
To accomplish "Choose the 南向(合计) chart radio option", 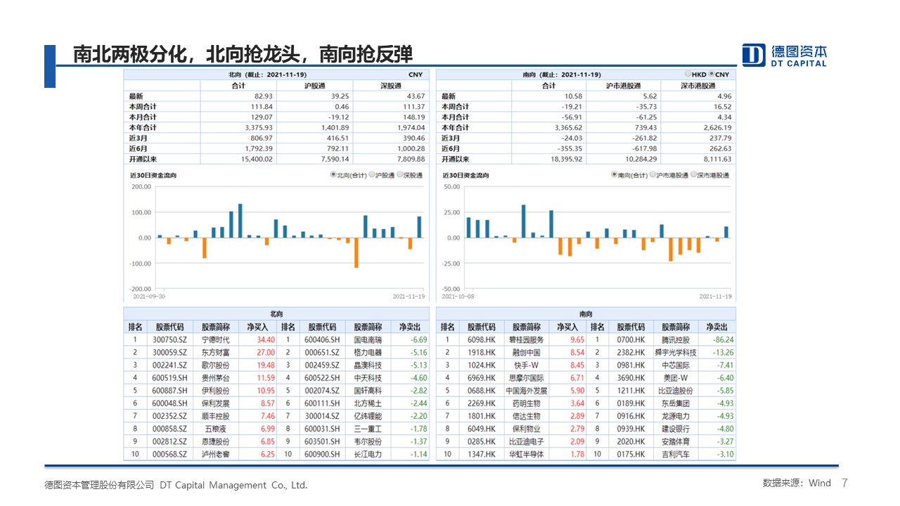I will pos(614,175).
